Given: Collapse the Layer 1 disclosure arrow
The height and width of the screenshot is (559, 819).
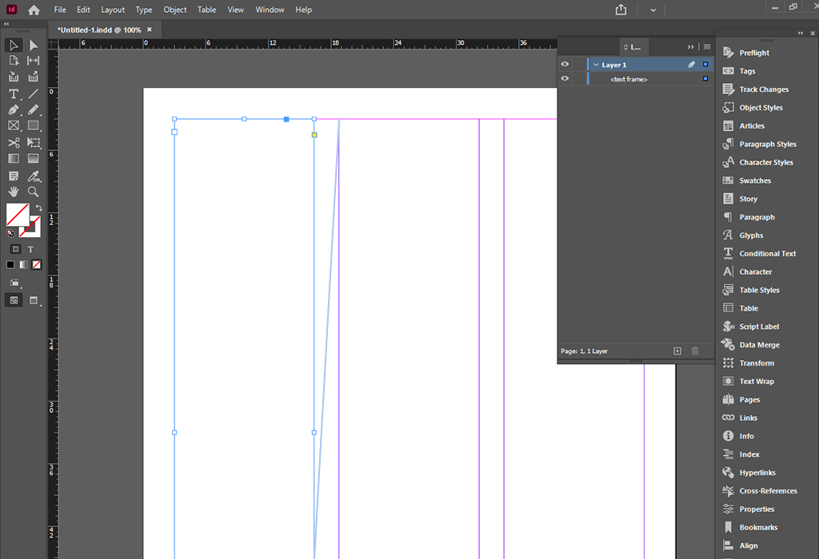Looking at the screenshot, I should (596, 65).
